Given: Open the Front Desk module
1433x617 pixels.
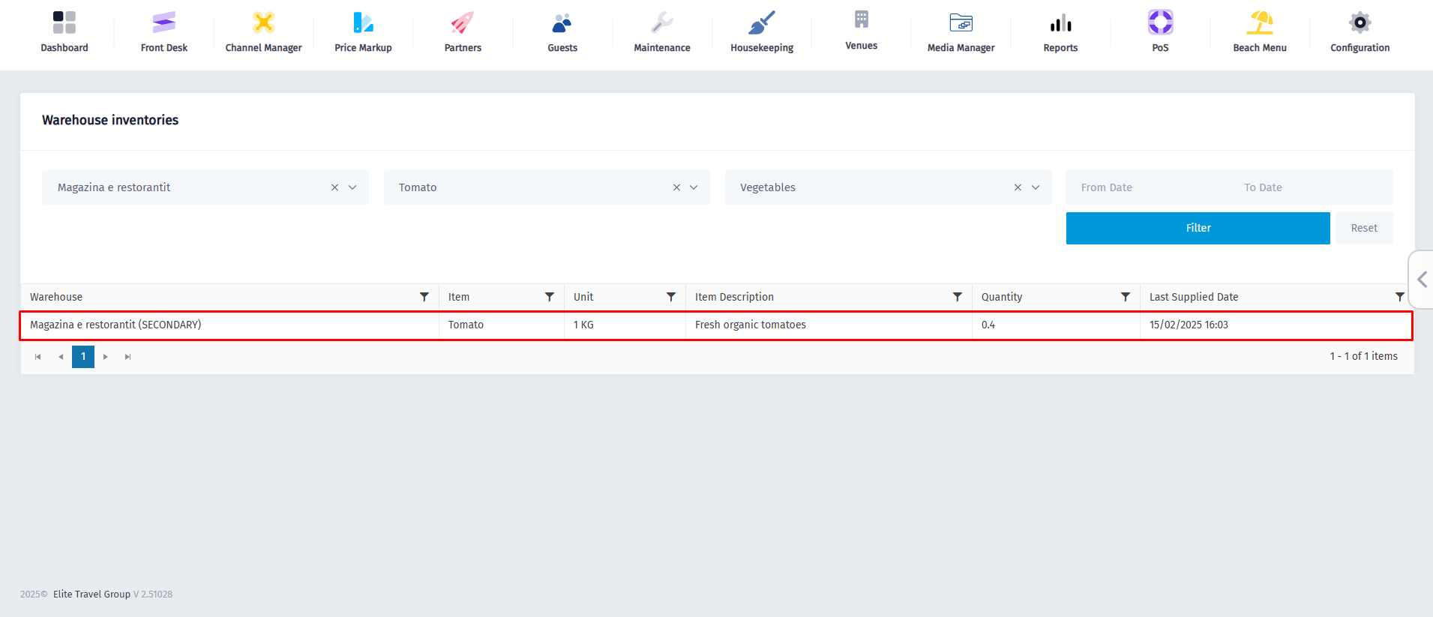Looking at the screenshot, I should [x=163, y=31].
